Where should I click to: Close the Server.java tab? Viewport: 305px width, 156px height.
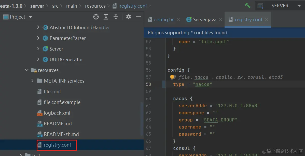pos(220,20)
